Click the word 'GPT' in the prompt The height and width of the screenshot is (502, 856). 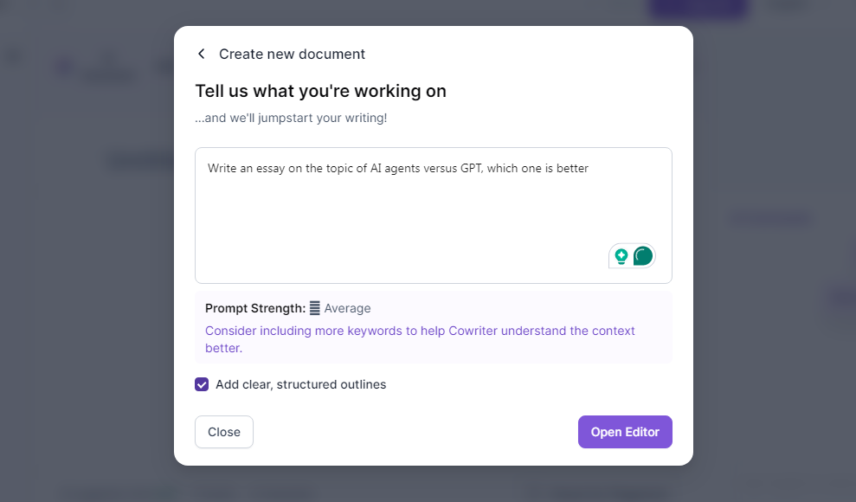[472, 169]
